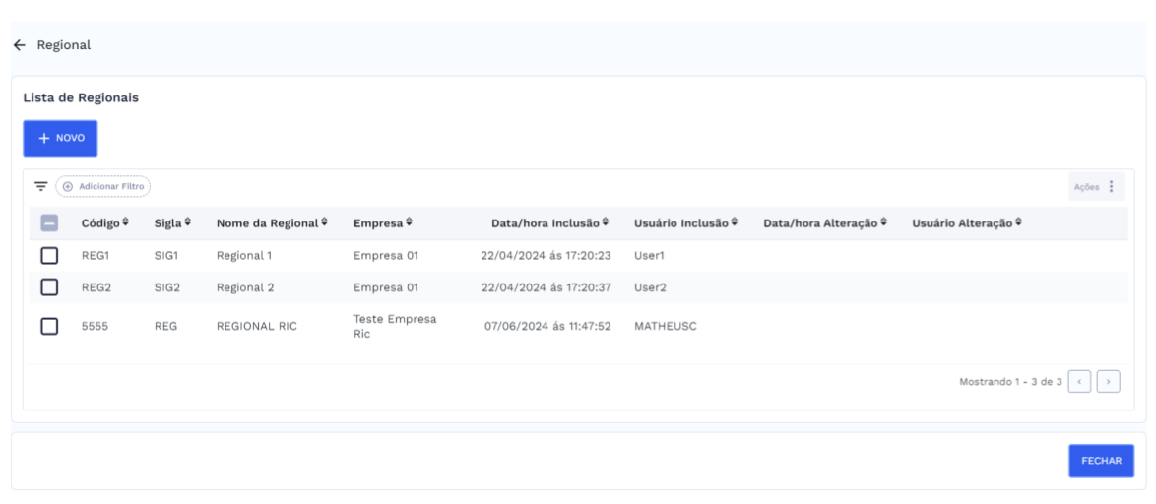Click the Adicionar Filtro chip
Image resolution: width=1156 pixels, height=504 pixels.
[x=102, y=186]
